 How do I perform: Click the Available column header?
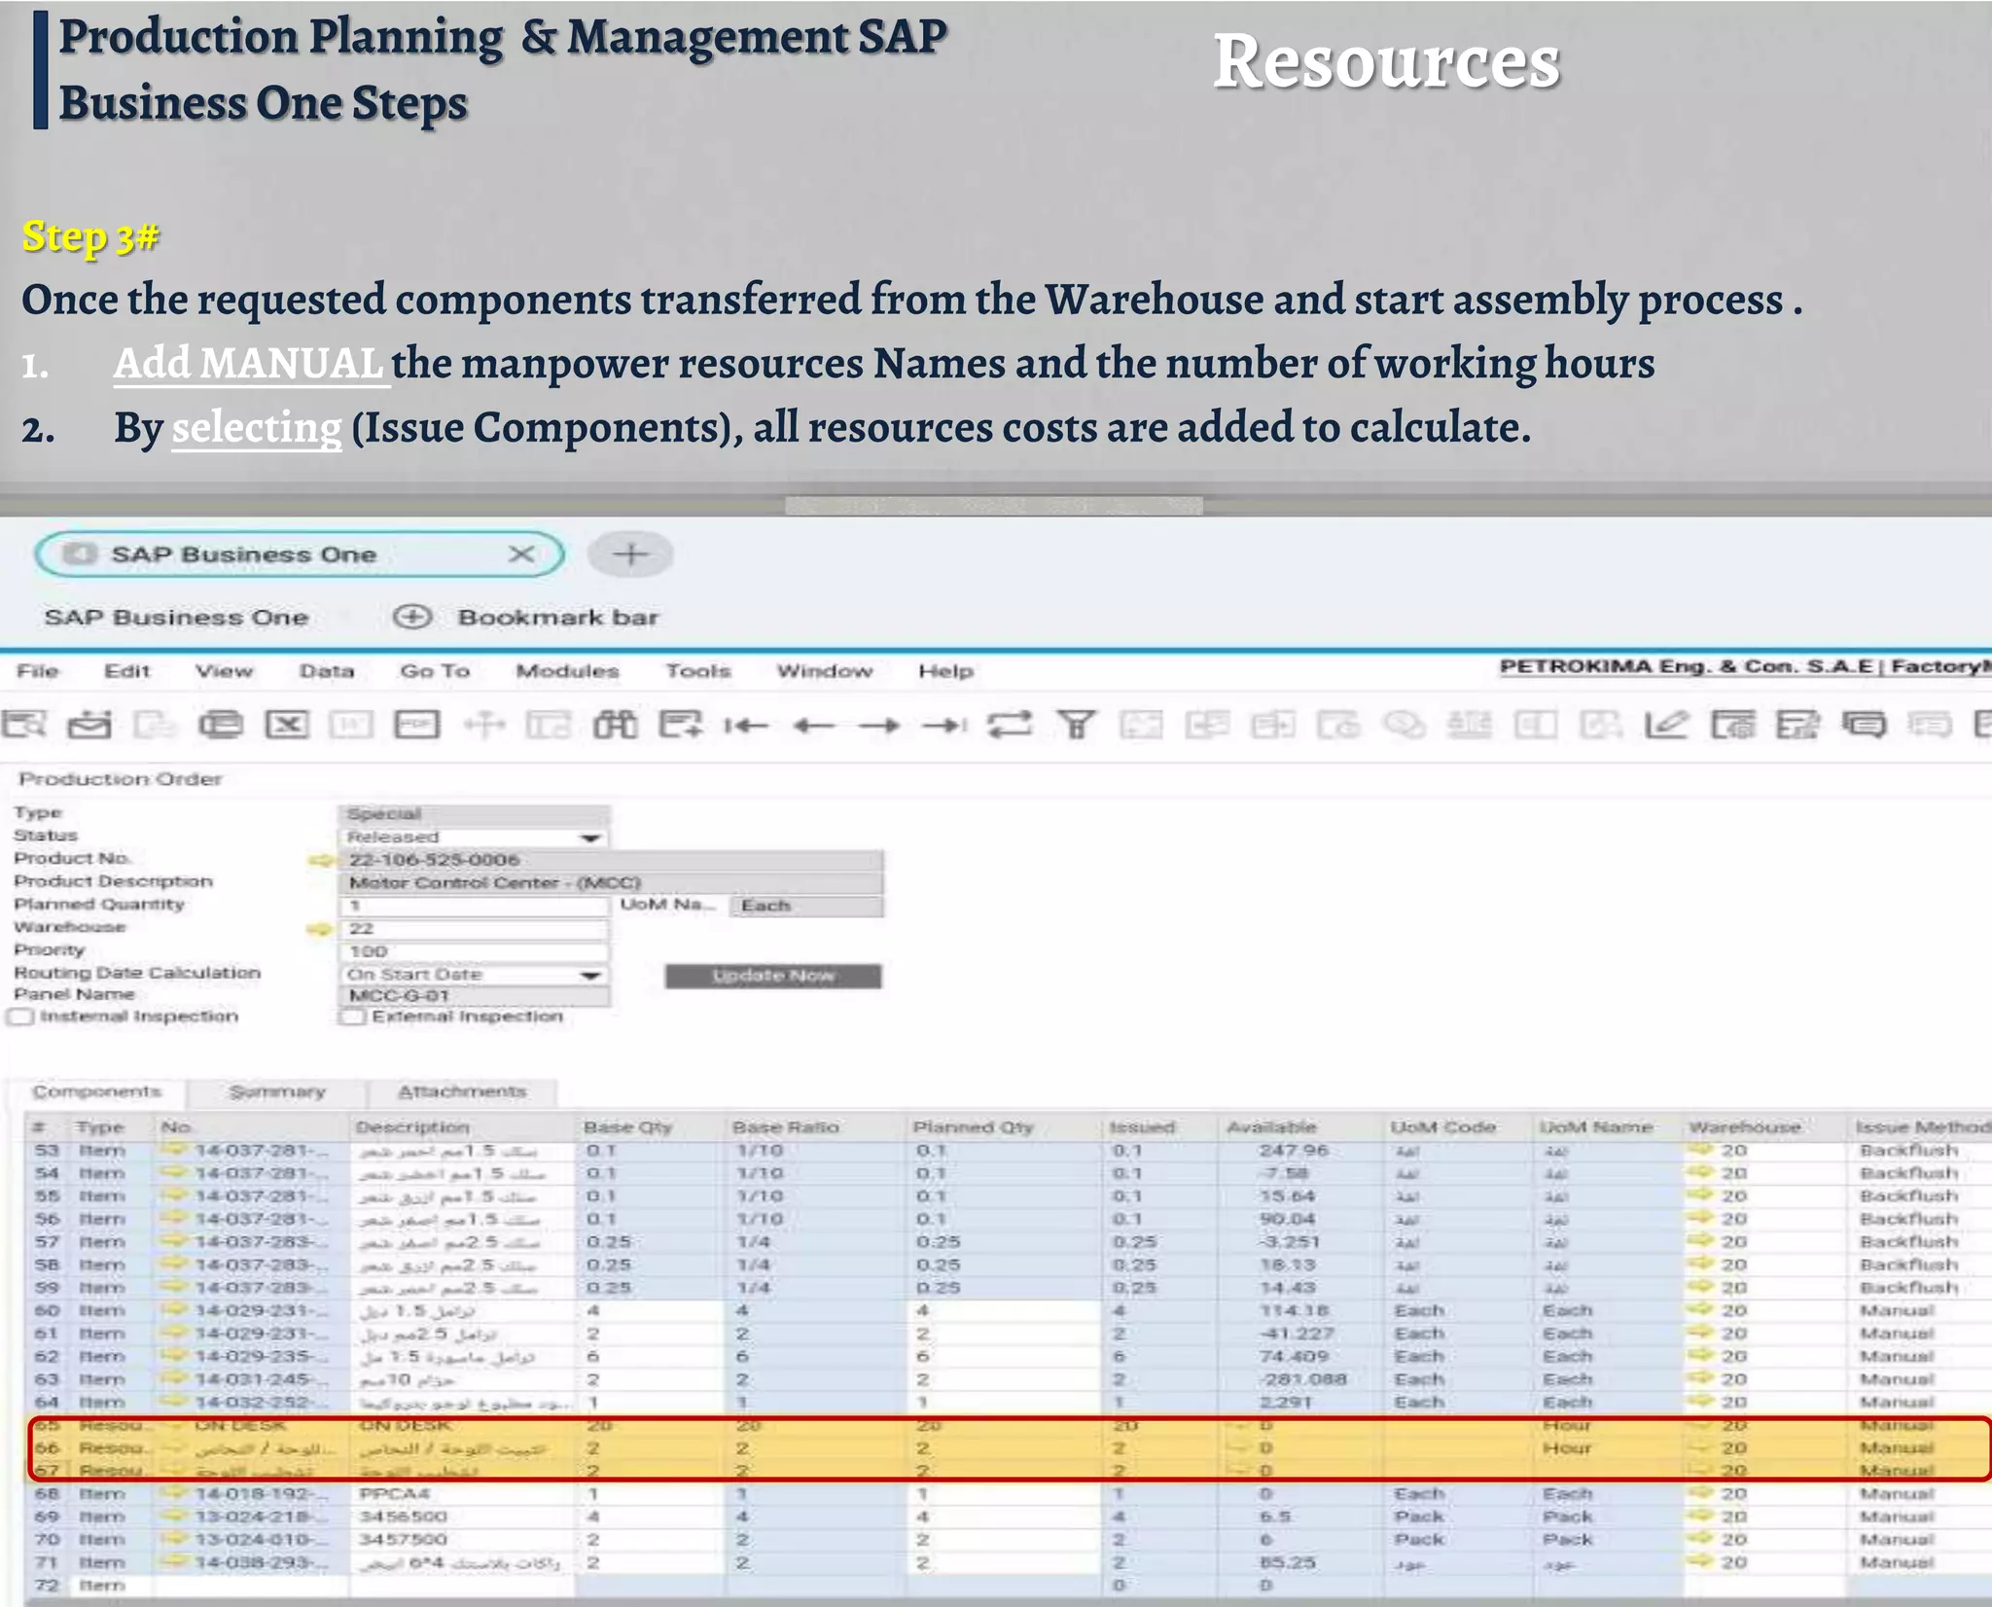click(x=1302, y=1127)
